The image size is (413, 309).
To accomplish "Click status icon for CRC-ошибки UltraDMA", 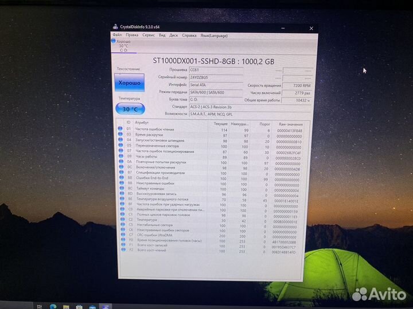I will (x=123, y=235).
